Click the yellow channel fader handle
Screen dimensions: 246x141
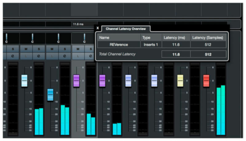coord(181,81)
